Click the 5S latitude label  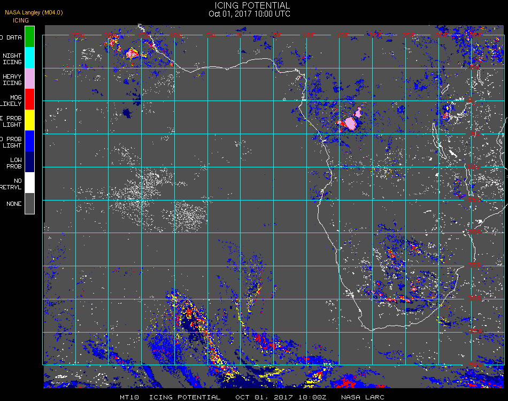click(475, 134)
